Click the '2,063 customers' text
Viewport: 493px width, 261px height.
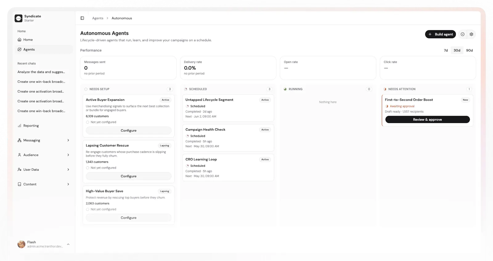[x=98, y=204]
